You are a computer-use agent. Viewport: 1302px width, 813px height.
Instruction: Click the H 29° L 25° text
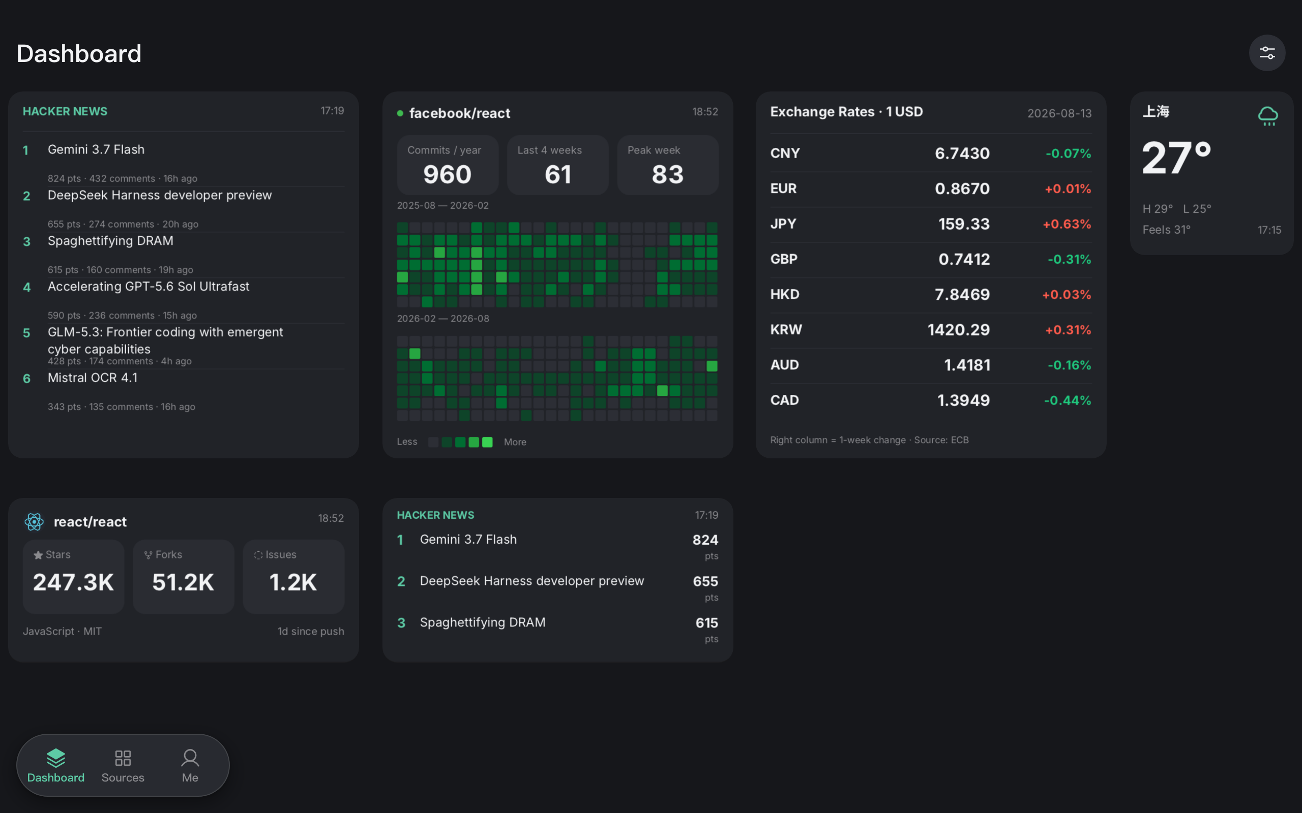click(1177, 209)
